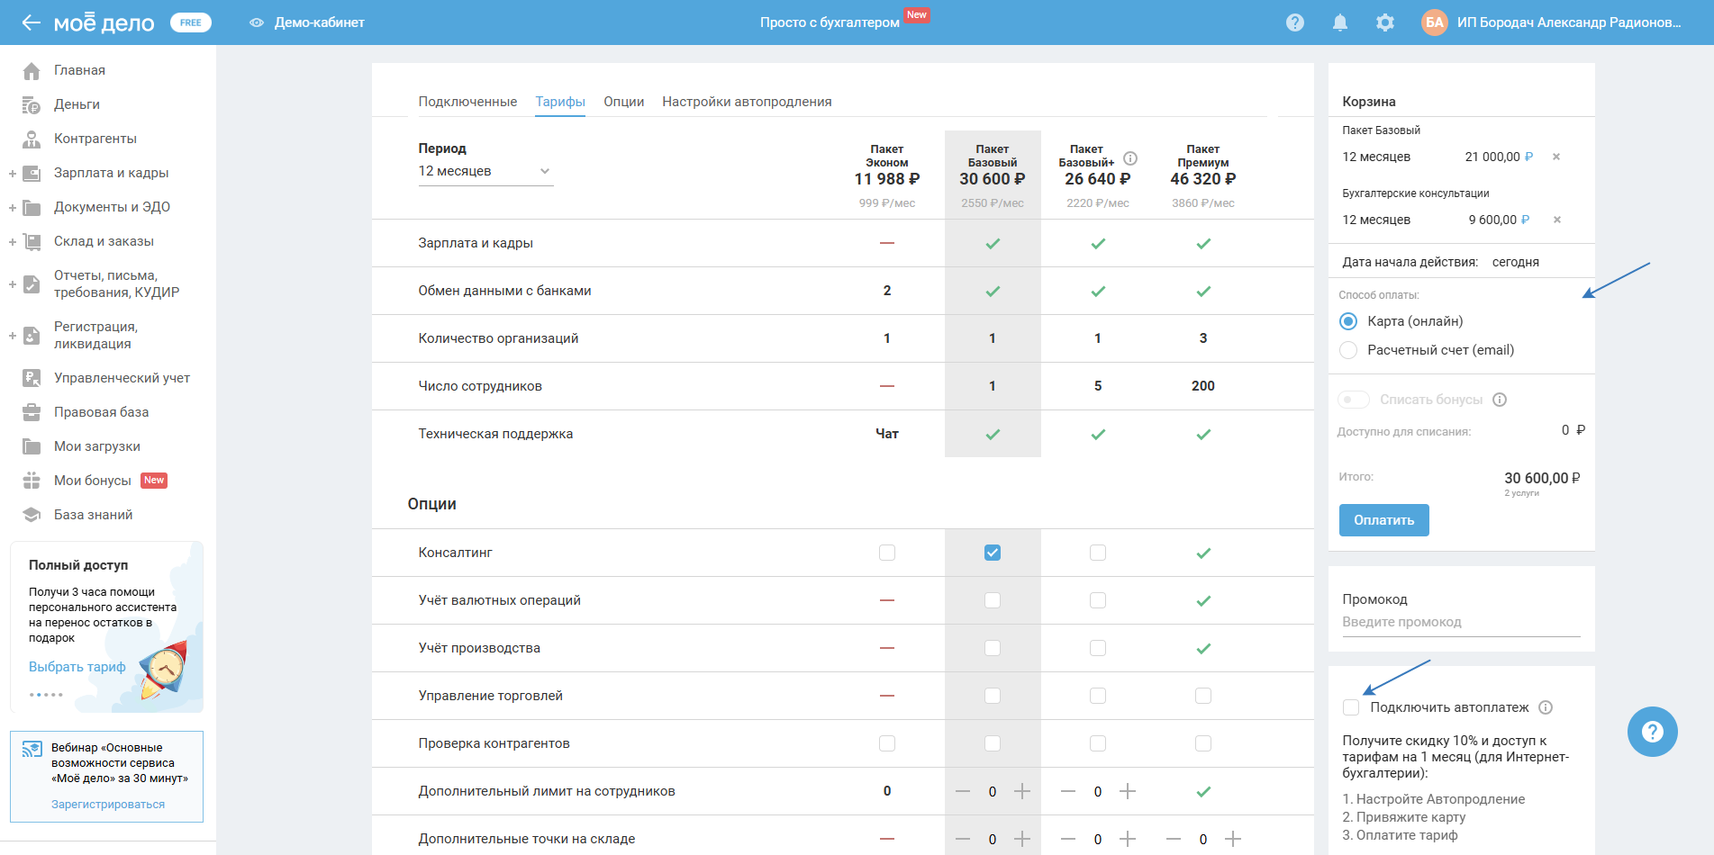This screenshot has height=855, width=1714.
Task: Expand the Зарплата и кадры sidebar section
Action: click(13, 174)
